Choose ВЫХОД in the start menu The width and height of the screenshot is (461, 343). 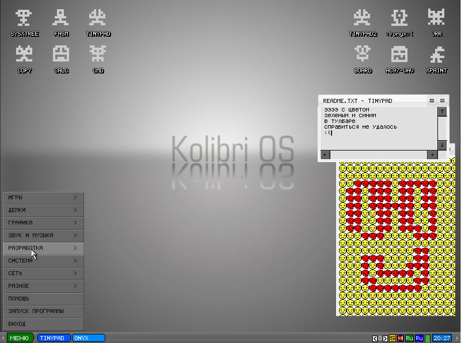pyautogui.click(x=44, y=324)
